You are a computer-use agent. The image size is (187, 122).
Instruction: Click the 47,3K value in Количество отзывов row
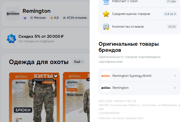pos(172,27)
